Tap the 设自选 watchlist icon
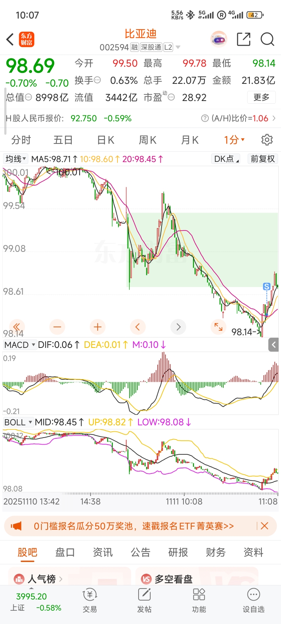This screenshot has width=281, height=624. point(253,600)
